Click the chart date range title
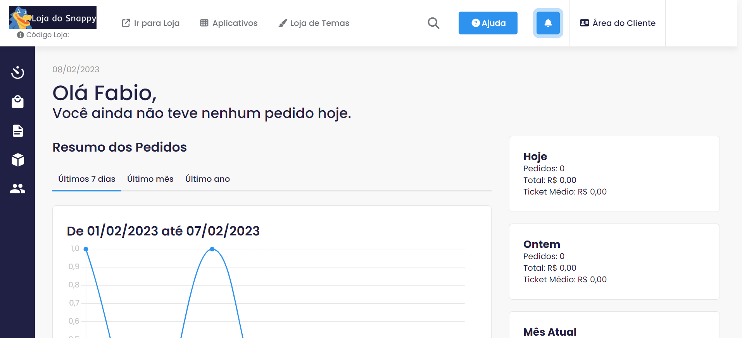This screenshot has height=338, width=742. [x=163, y=231]
